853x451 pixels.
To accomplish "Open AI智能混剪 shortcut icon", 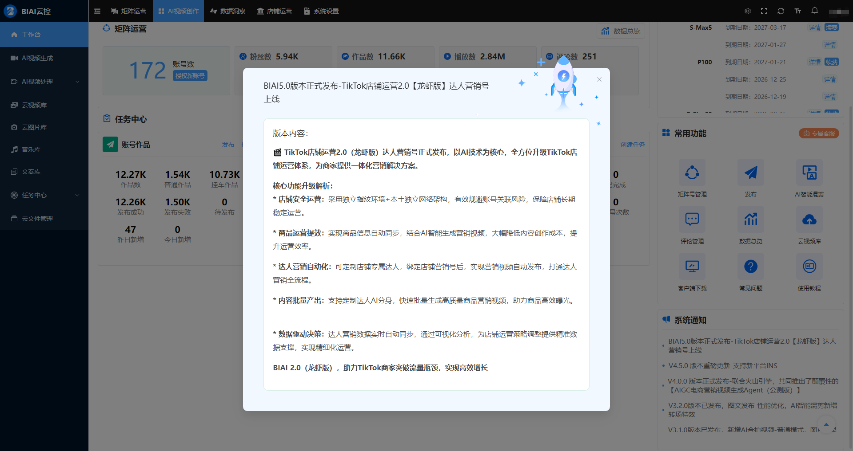I will (x=809, y=173).
